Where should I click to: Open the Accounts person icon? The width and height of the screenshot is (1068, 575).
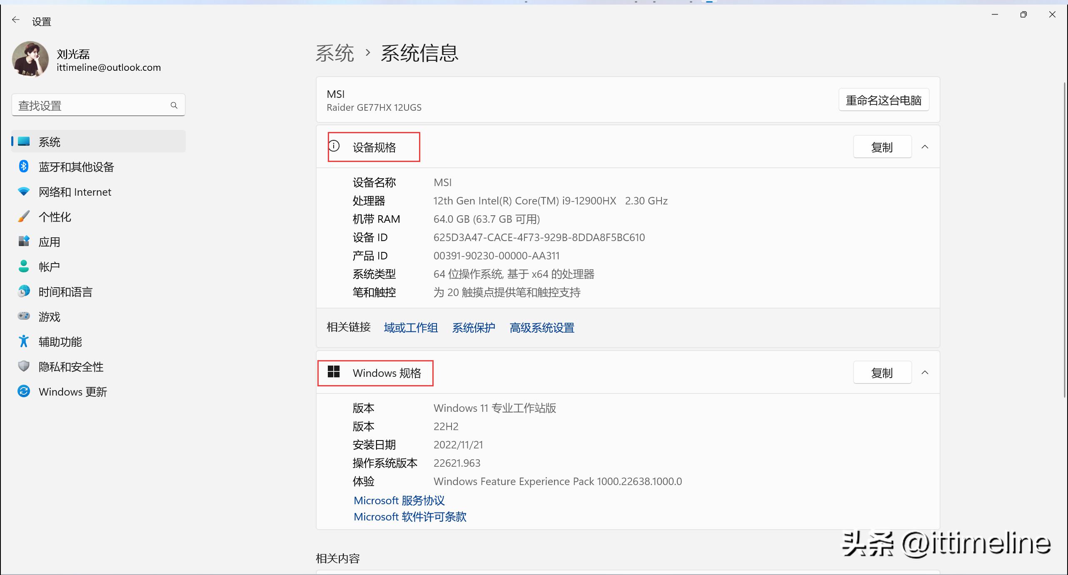point(24,266)
